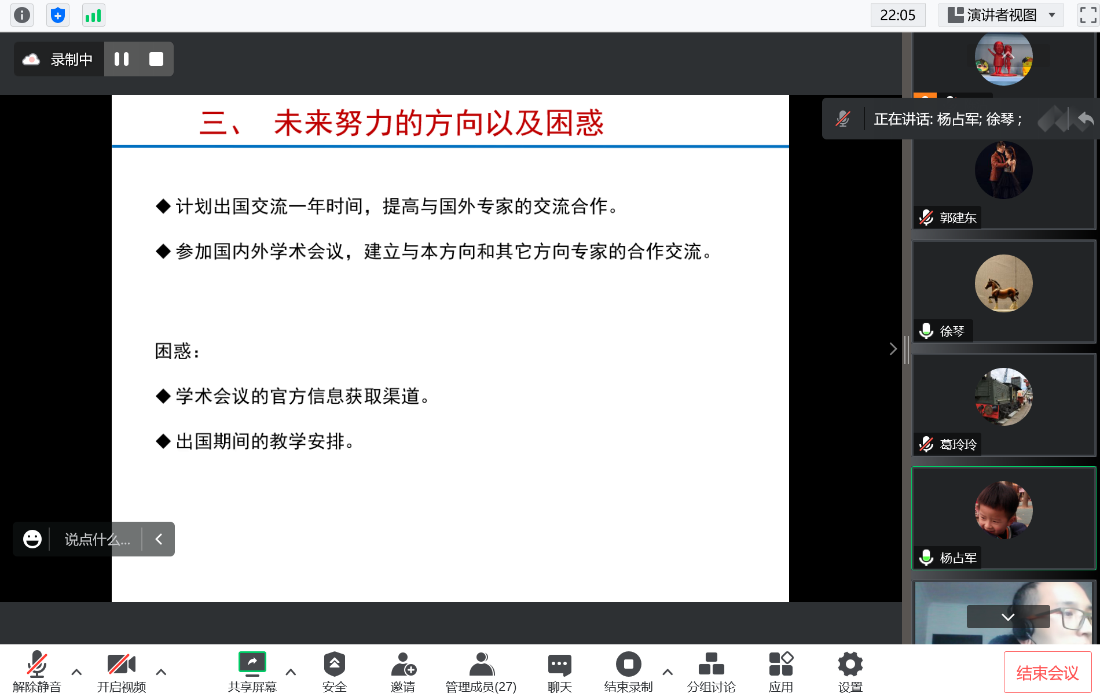Screen dimensions: 1100x697
Task: Pause the cloud recording
Action: pyautogui.click(x=122, y=59)
